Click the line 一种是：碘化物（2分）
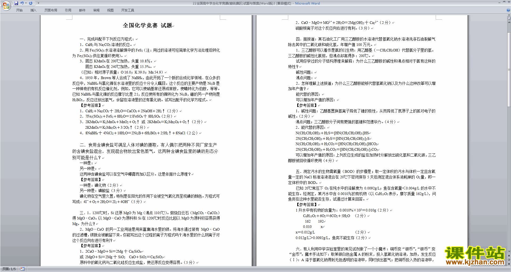Screen dimensions: 511x272 click(99, 185)
